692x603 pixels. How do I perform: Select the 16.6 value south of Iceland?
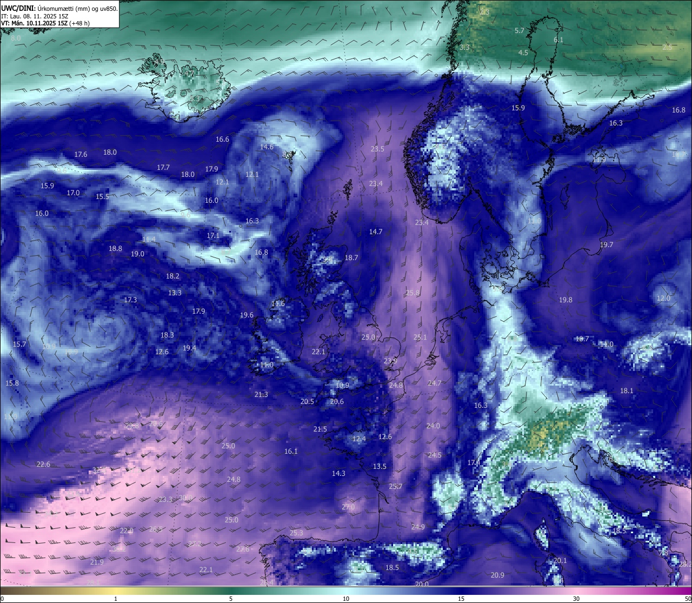point(222,139)
